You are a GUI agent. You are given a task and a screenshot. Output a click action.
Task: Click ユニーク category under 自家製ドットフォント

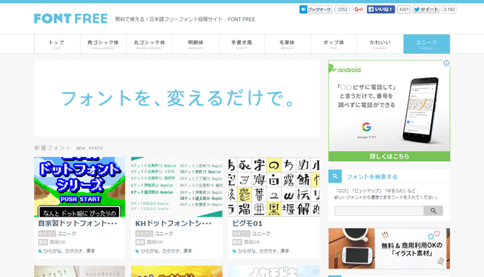[x=67, y=234]
